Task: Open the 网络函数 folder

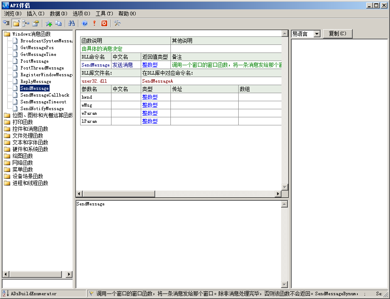Action: [22, 163]
